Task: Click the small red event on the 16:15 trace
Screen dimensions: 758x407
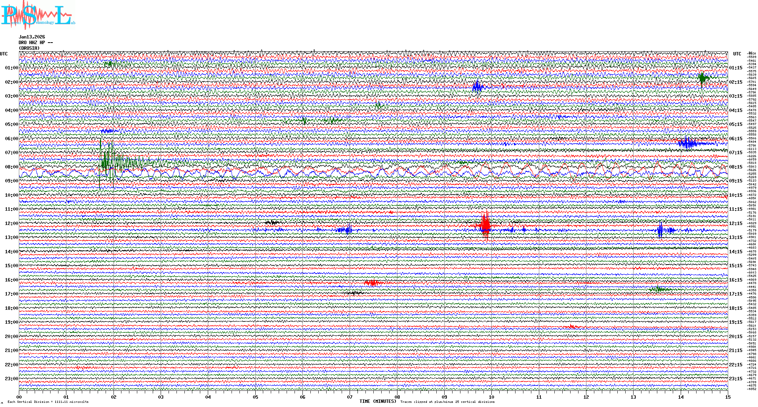Action: (x=373, y=283)
